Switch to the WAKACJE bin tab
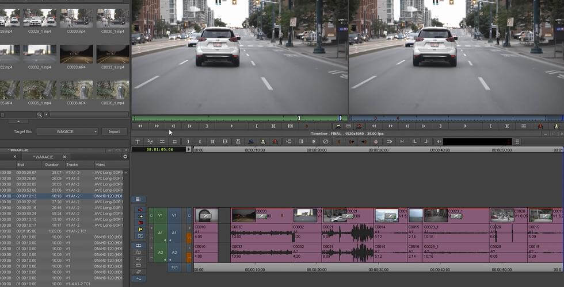The width and height of the screenshot is (564, 287). coord(43,157)
